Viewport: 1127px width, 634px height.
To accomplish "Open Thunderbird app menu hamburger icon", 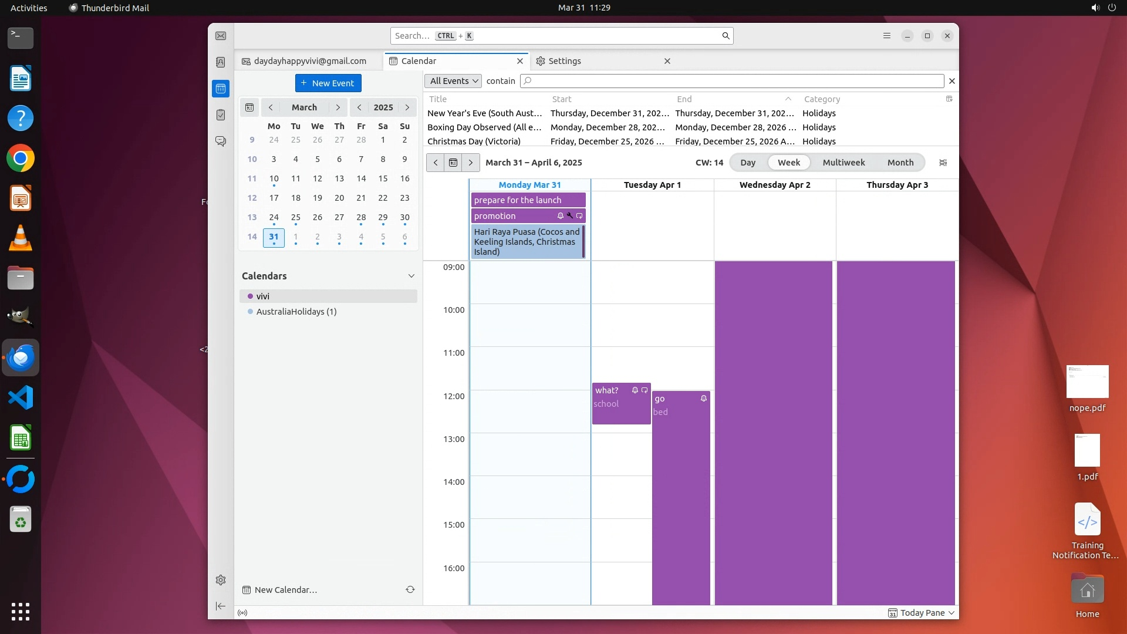I will 887,36.
